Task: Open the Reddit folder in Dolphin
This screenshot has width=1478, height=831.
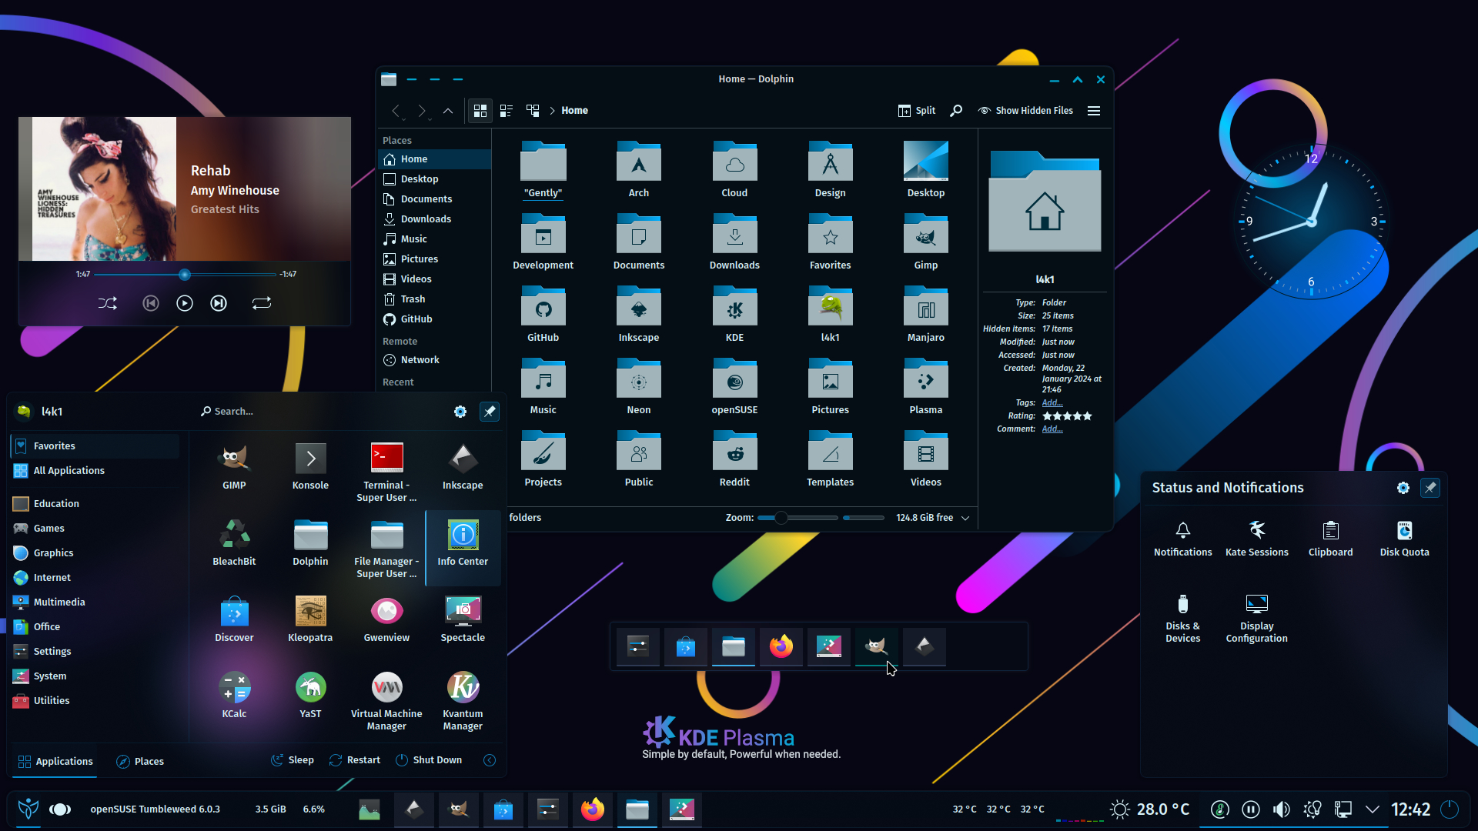Action: pos(734,459)
